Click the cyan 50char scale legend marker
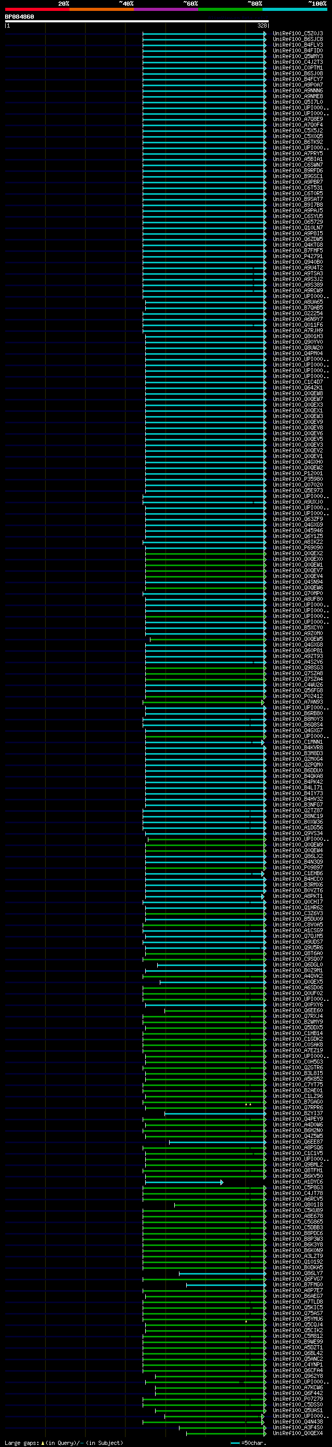The width and height of the screenshot is (332, 1447). (235, 1443)
